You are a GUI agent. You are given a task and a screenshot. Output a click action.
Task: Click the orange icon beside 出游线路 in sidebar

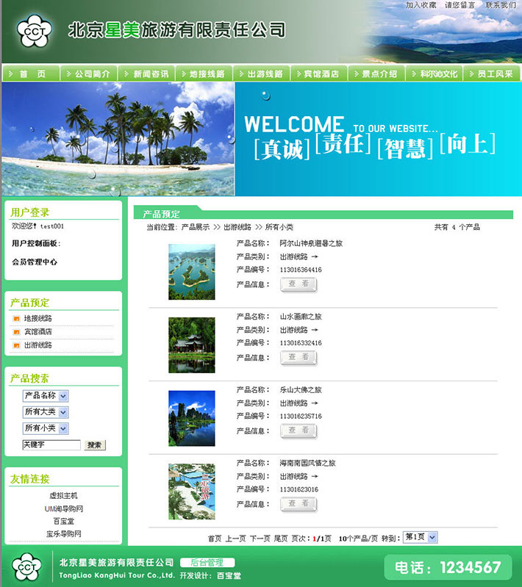(x=16, y=345)
